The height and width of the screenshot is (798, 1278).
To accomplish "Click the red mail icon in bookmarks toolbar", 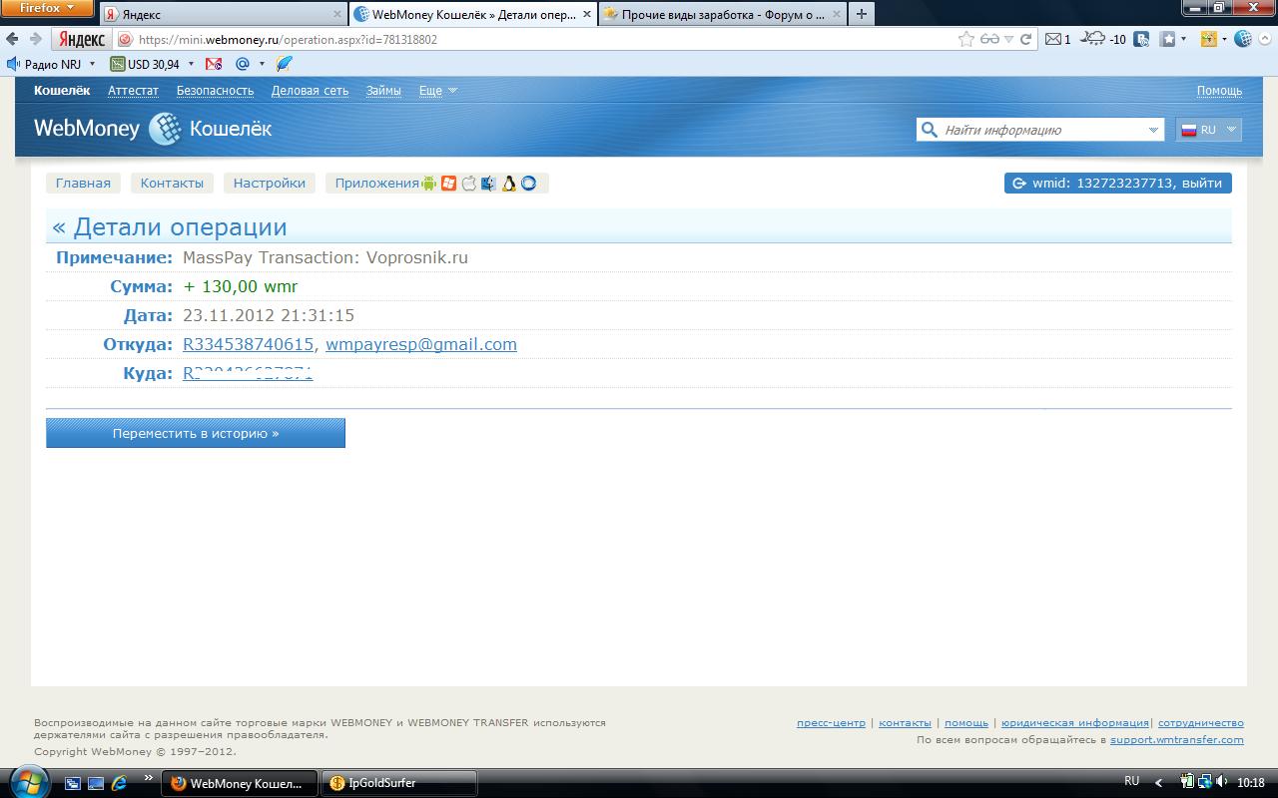I will [214, 64].
